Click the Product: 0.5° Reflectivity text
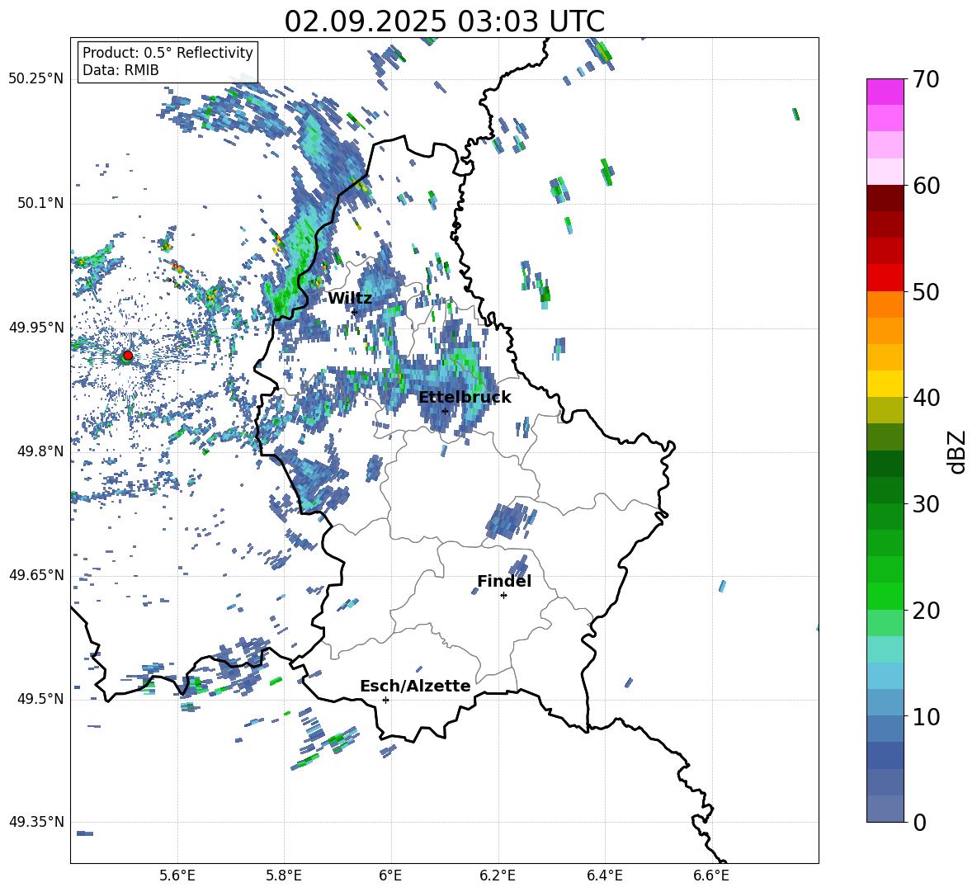 click(x=168, y=52)
